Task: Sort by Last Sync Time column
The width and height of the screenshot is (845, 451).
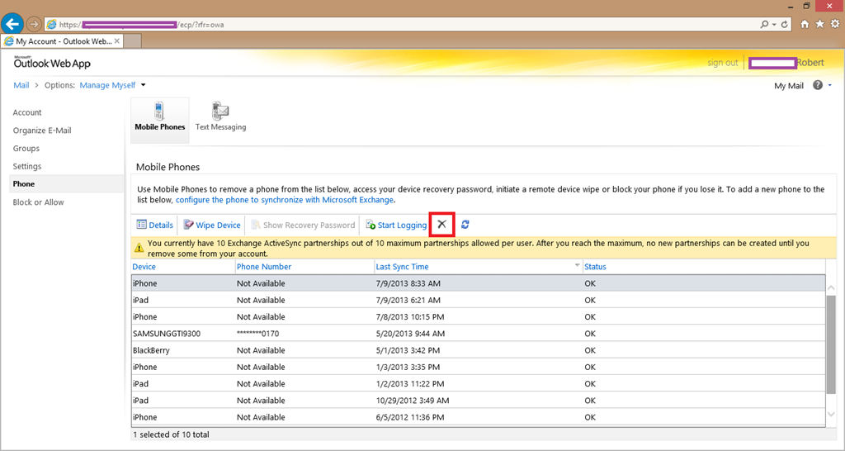Action: 402,267
